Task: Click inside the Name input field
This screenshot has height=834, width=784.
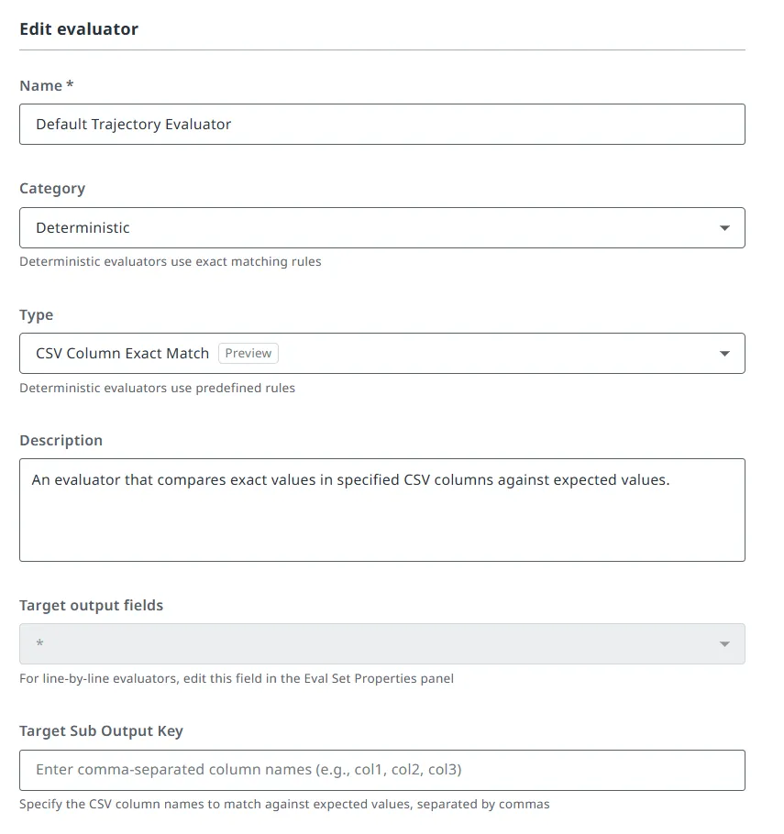Action: (381, 124)
